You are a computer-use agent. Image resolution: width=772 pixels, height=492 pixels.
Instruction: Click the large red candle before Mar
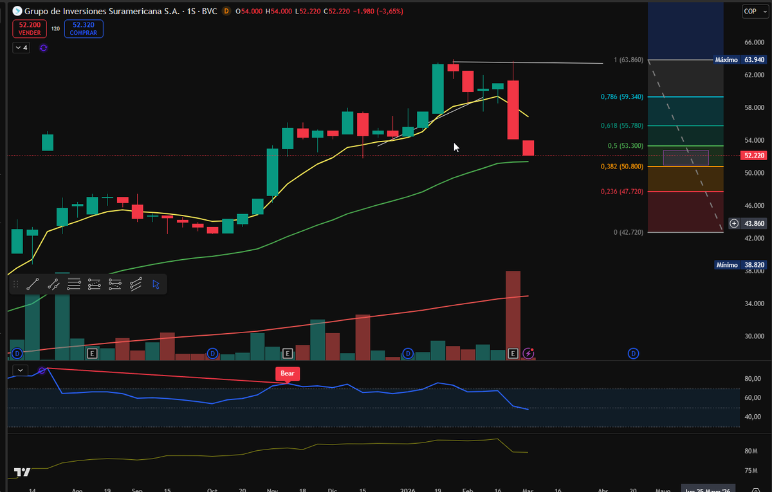(513, 109)
